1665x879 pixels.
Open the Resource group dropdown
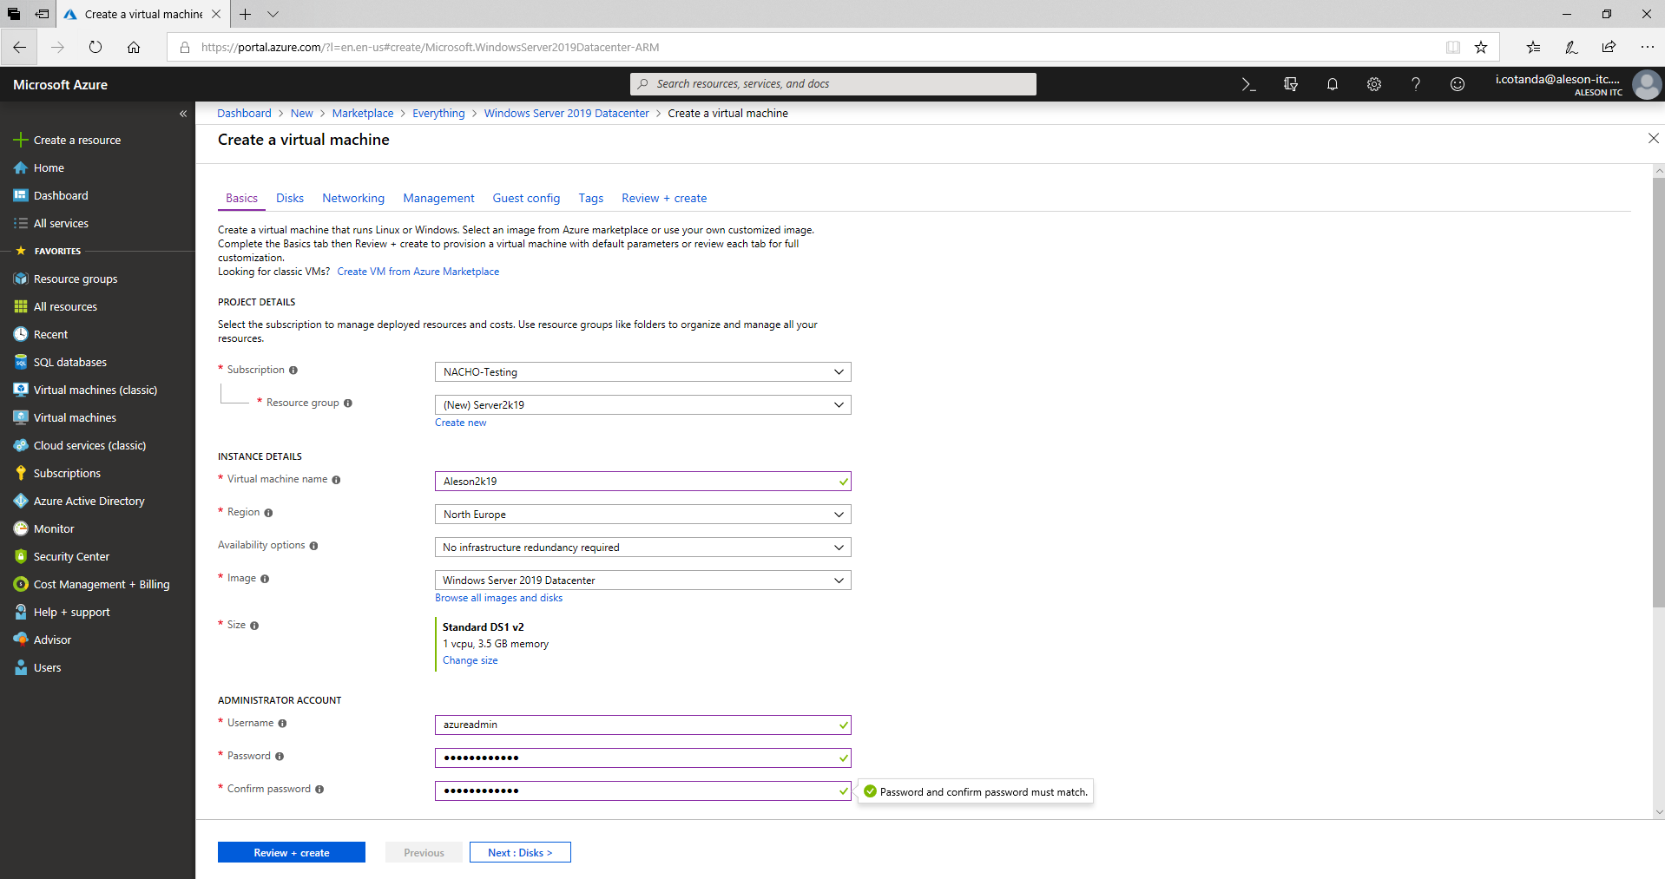642,405
